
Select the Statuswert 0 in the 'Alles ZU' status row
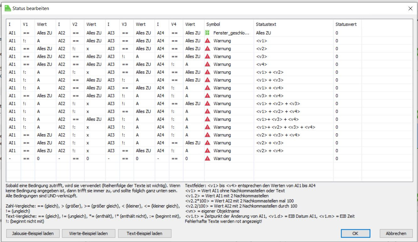coord(337,33)
